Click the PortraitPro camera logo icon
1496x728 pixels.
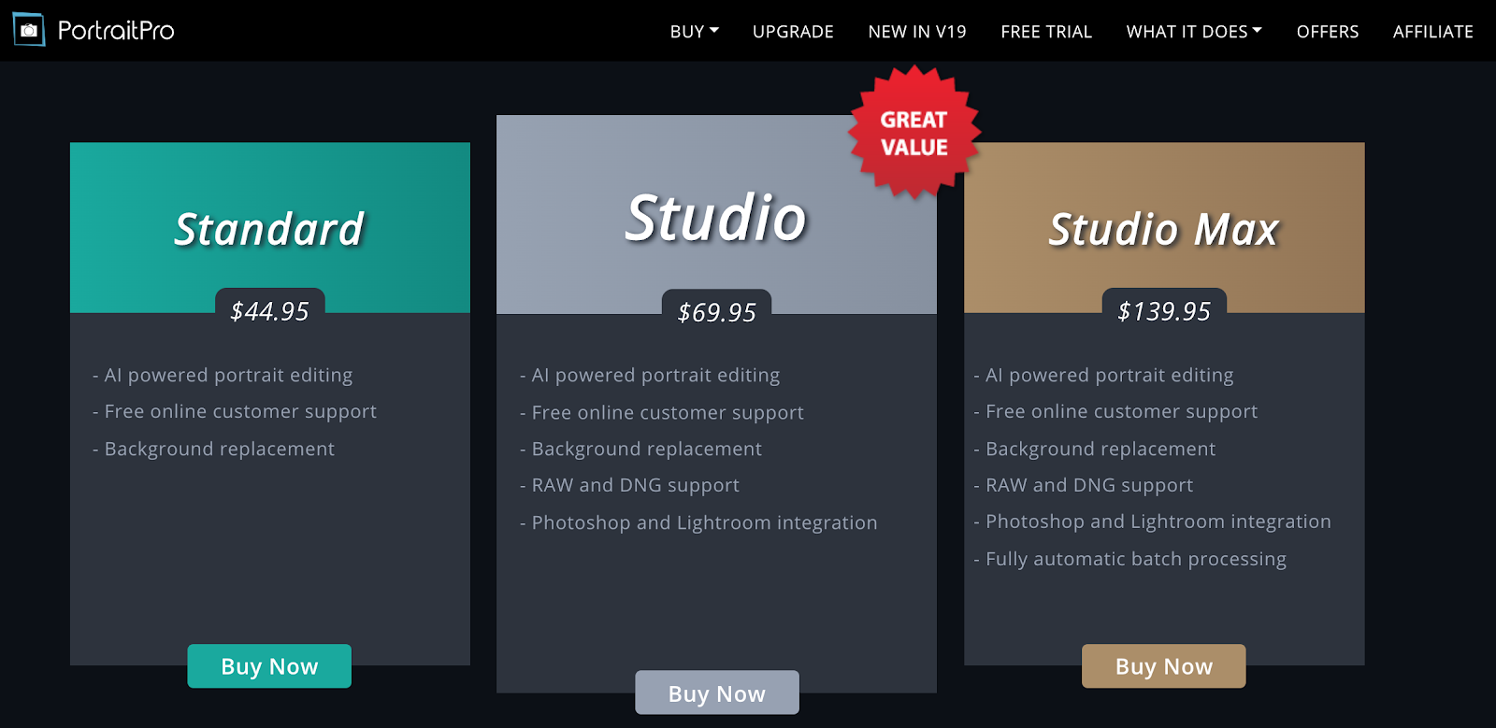29,30
